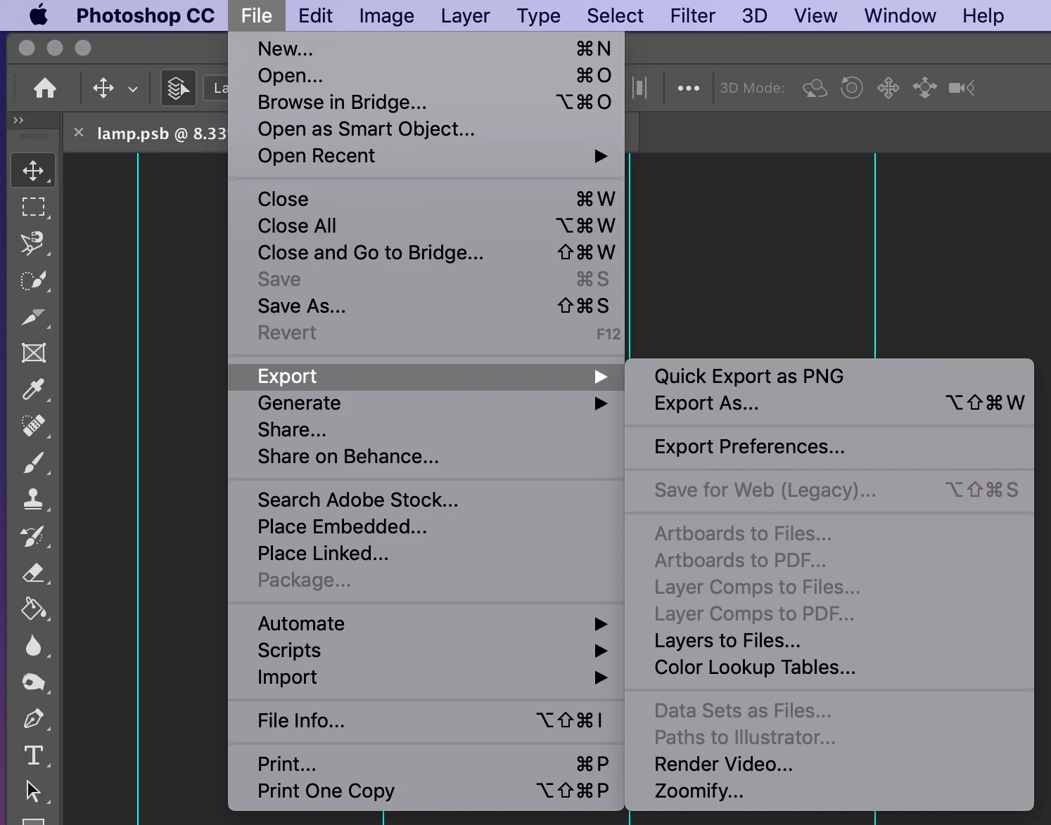Viewport: 1051px width, 825px height.
Task: Click the 3D Zoom video camera icon
Action: tap(961, 88)
